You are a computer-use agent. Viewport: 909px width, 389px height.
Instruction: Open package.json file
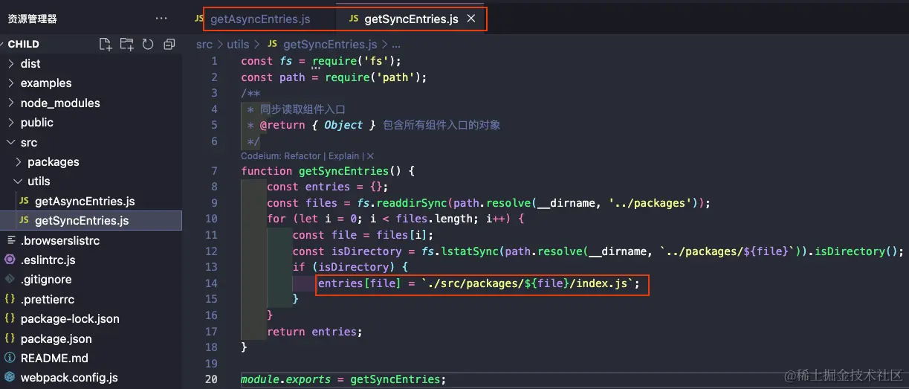pyautogui.click(x=56, y=339)
